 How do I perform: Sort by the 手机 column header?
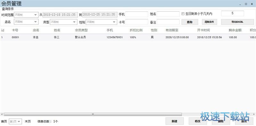click(x=110, y=30)
